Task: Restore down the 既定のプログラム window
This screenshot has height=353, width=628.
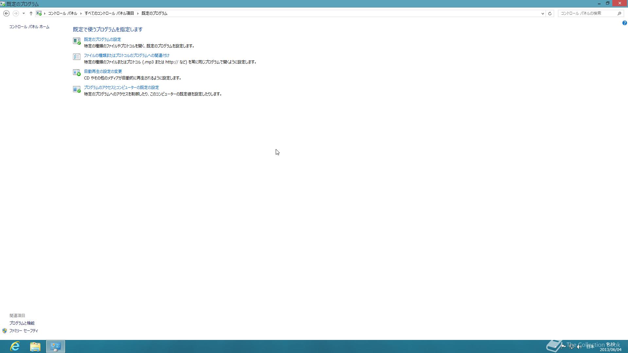Action: coord(608,3)
